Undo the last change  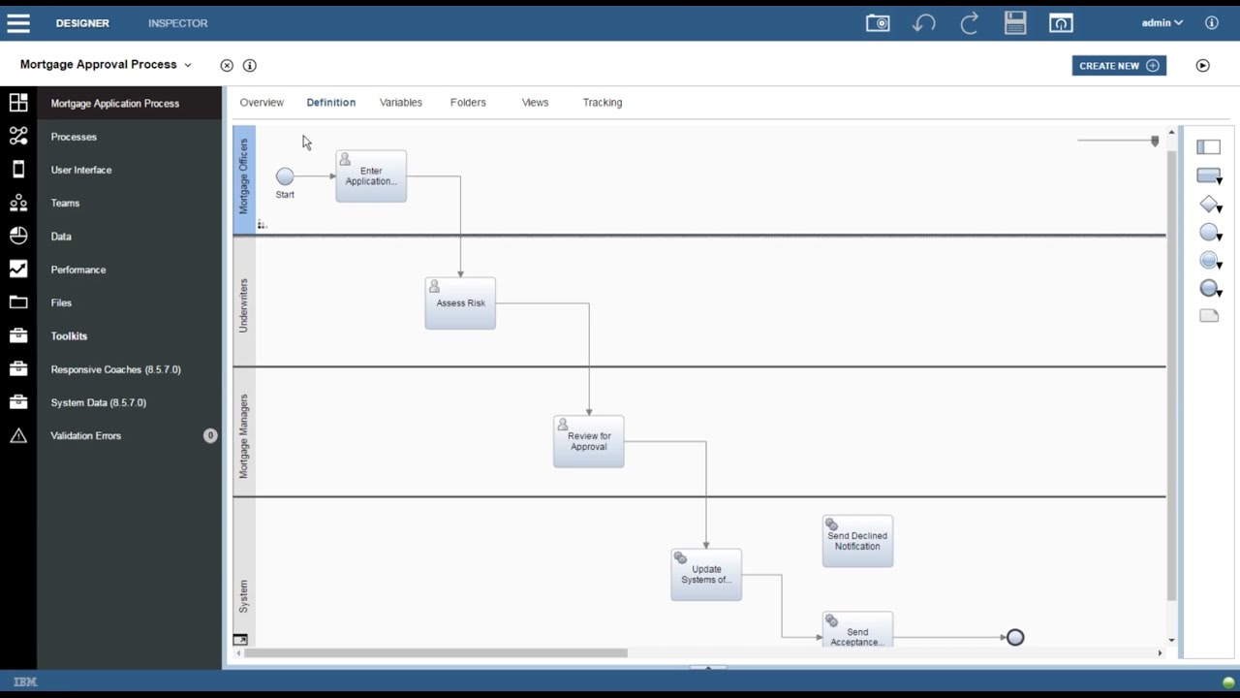[x=924, y=22]
